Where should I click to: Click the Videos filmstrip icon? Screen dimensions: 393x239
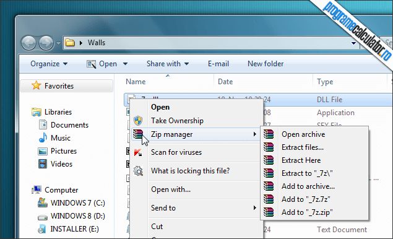43,164
